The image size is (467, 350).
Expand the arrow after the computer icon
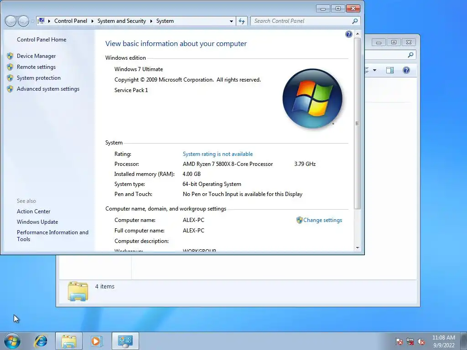49,21
